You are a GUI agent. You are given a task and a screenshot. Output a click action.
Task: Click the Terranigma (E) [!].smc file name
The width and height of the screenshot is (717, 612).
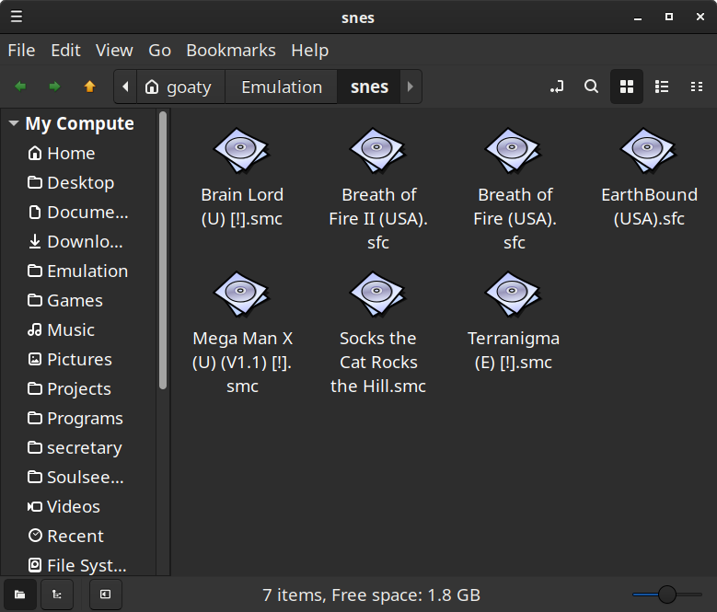pos(514,350)
